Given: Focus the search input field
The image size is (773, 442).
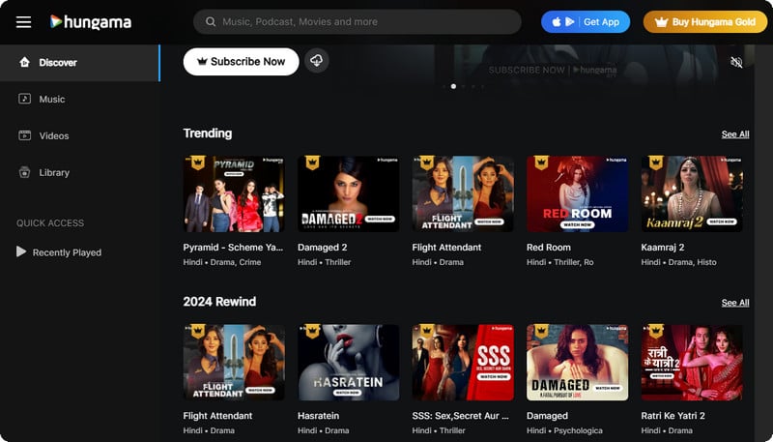Looking at the screenshot, I should point(357,21).
